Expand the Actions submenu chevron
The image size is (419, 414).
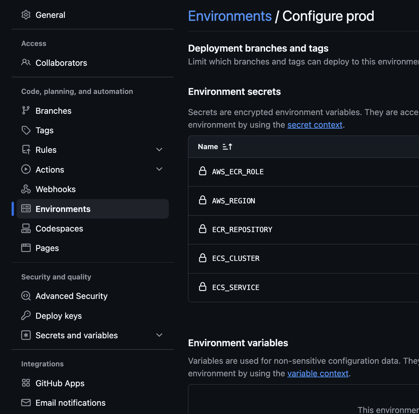[159, 169]
